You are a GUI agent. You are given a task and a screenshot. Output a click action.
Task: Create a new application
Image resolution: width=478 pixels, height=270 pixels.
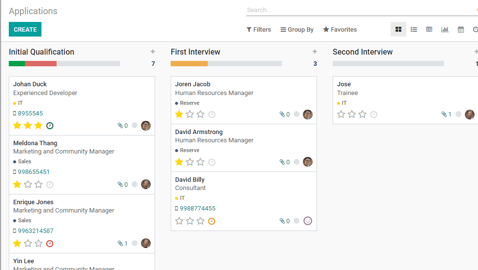click(25, 29)
